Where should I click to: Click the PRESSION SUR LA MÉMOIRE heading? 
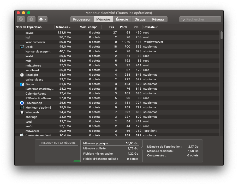[x=58, y=143]
